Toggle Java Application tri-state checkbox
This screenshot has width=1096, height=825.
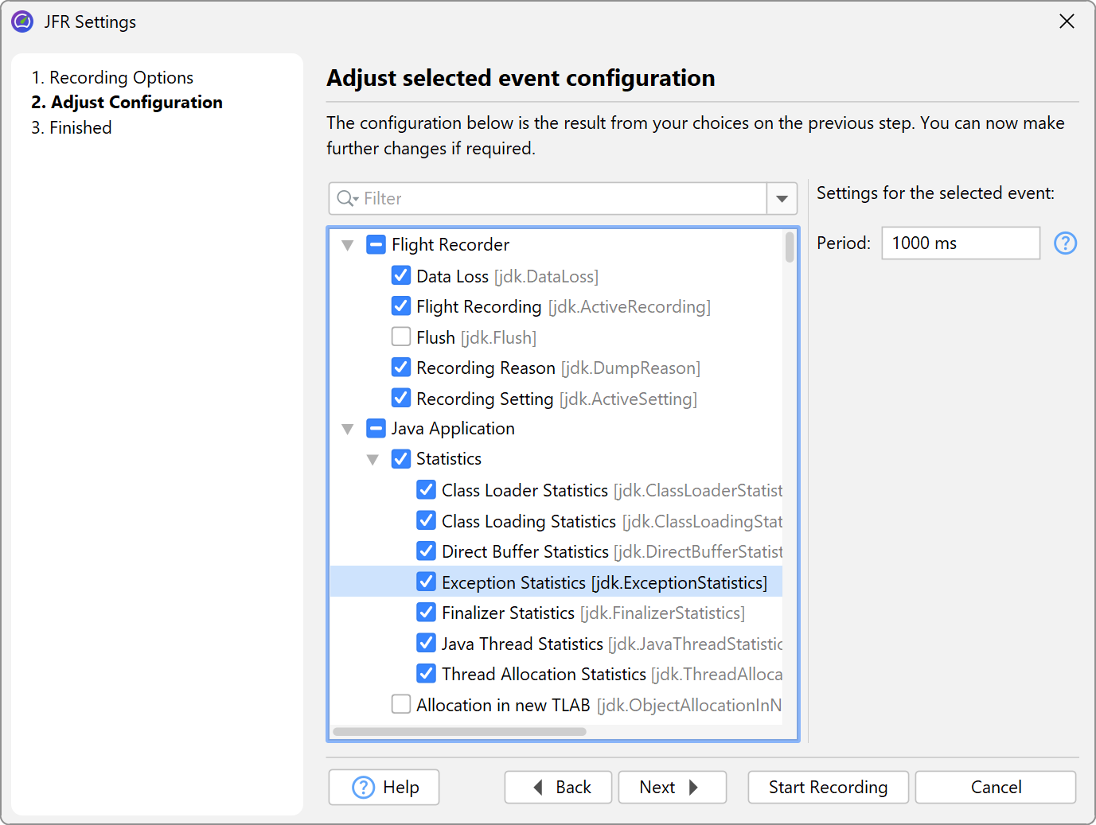click(x=376, y=428)
